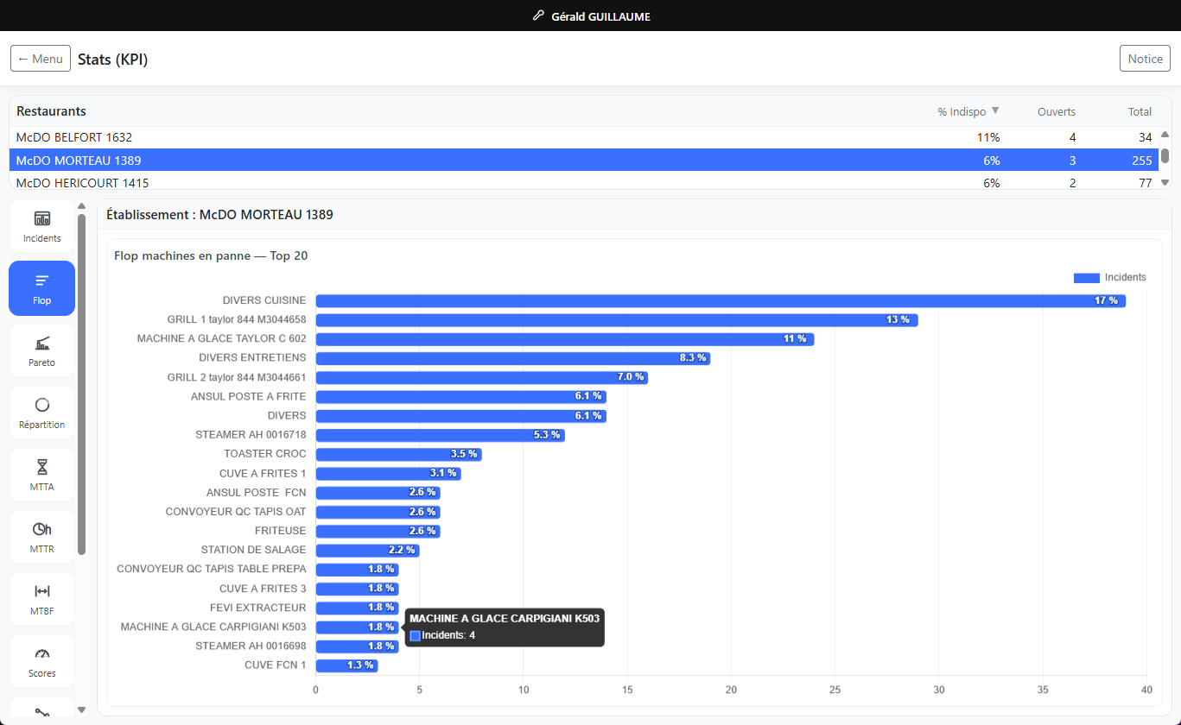Screen dimensions: 1181x725
Task: Select the Flop sidebar icon
Action: pyautogui.click(x=41, y=288)
